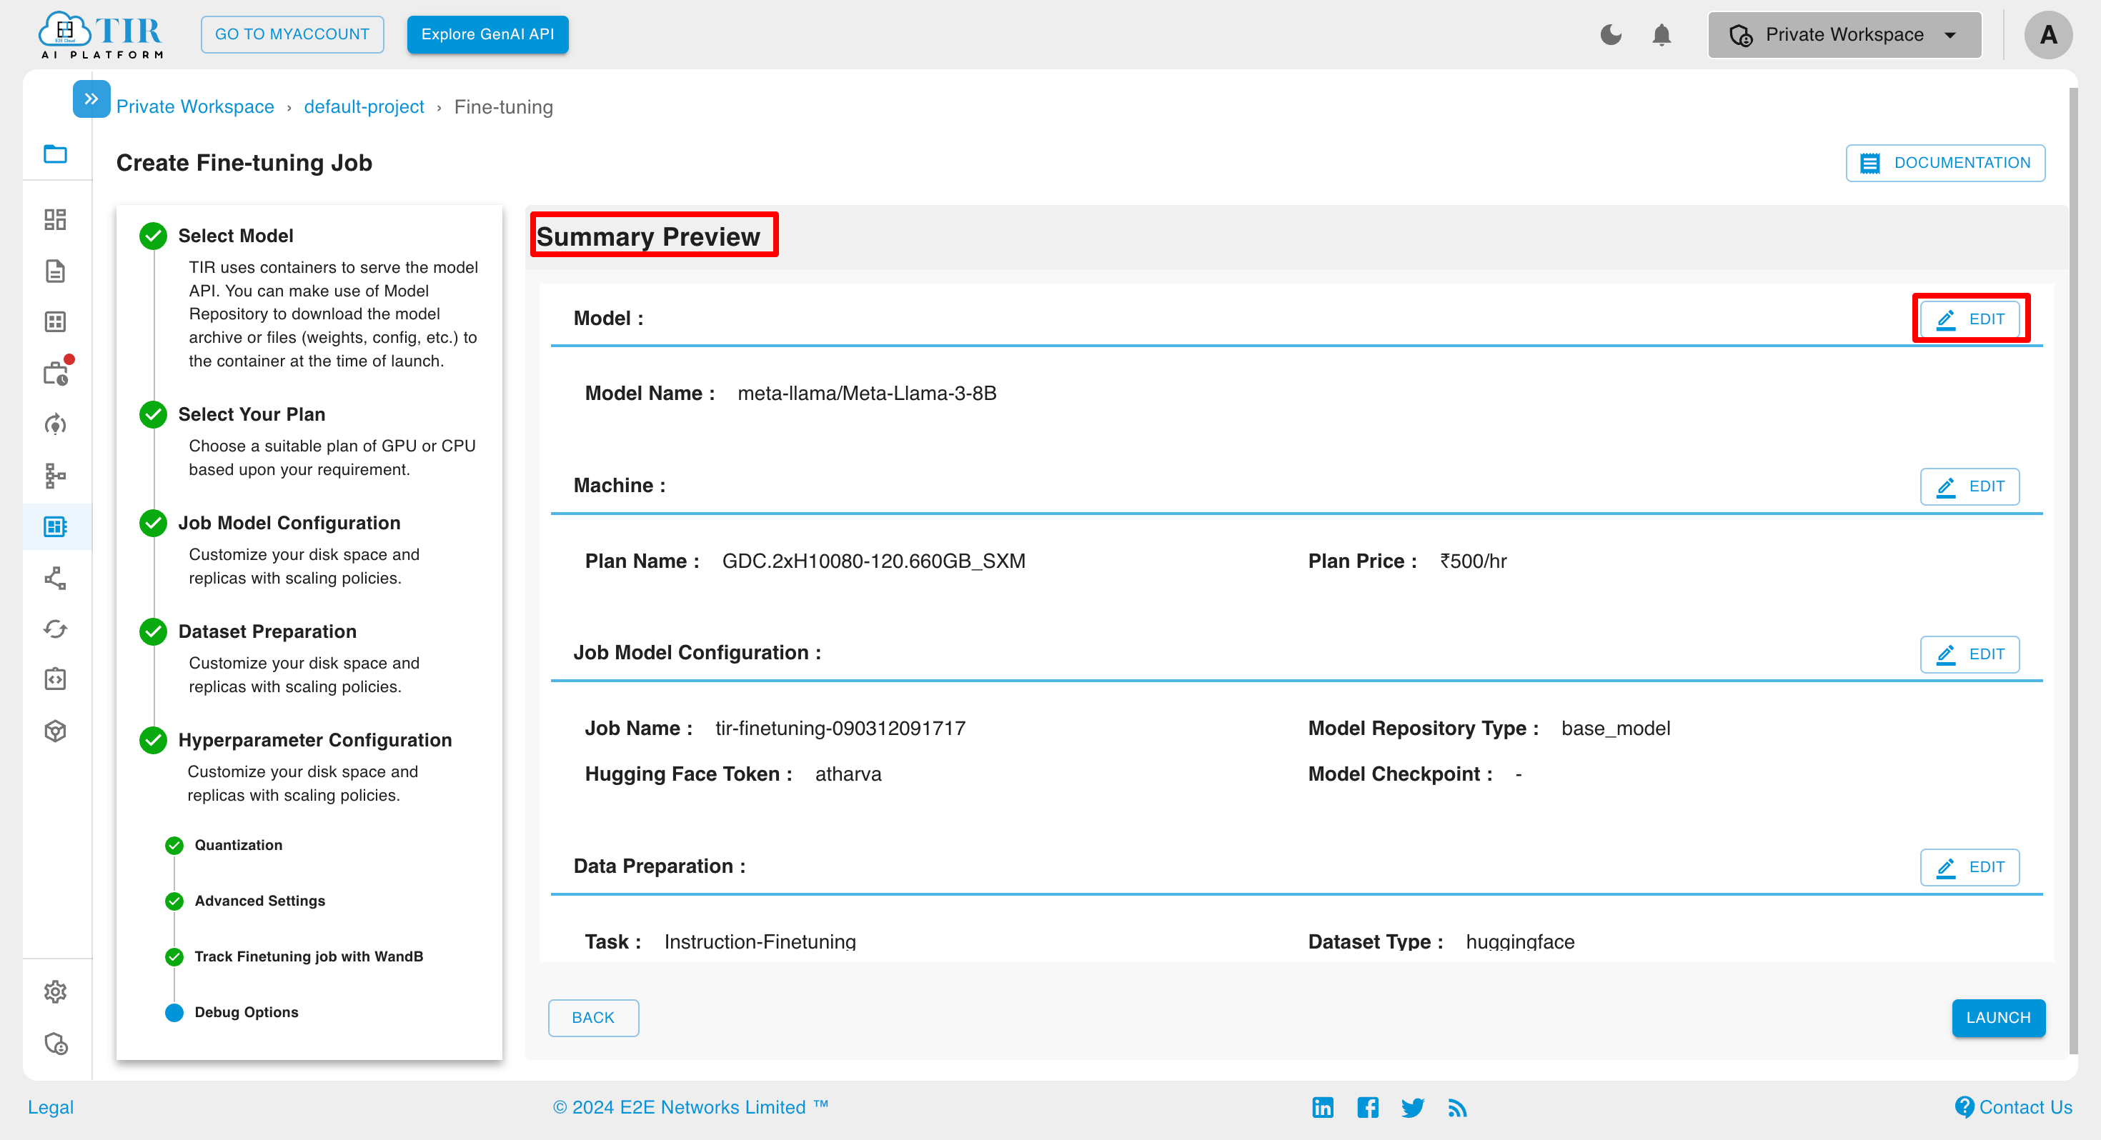
Task: Click the TIR AI Platform logo
Action: click(x=102, y=34)
